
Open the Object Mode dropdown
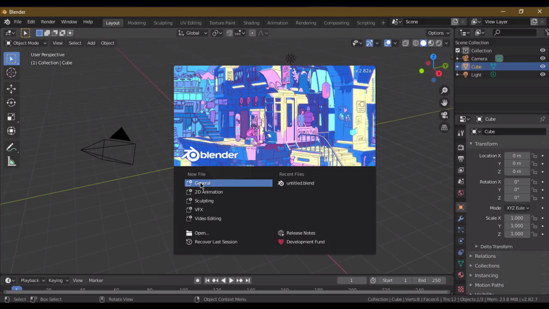pyautogui.click(x=26, y=43)
